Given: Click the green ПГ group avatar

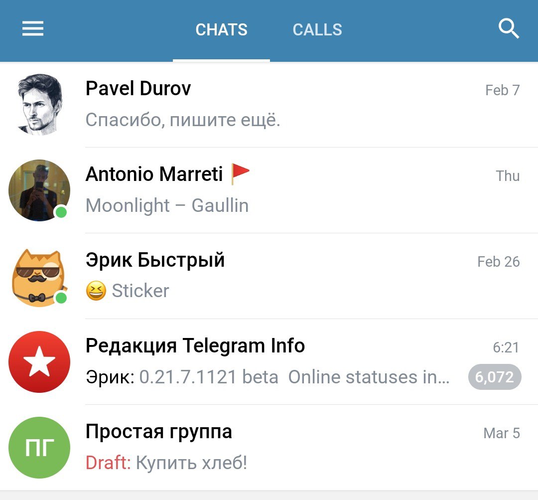Looking at the screenshot, I should pyautogui.click(x=39, y=448).
